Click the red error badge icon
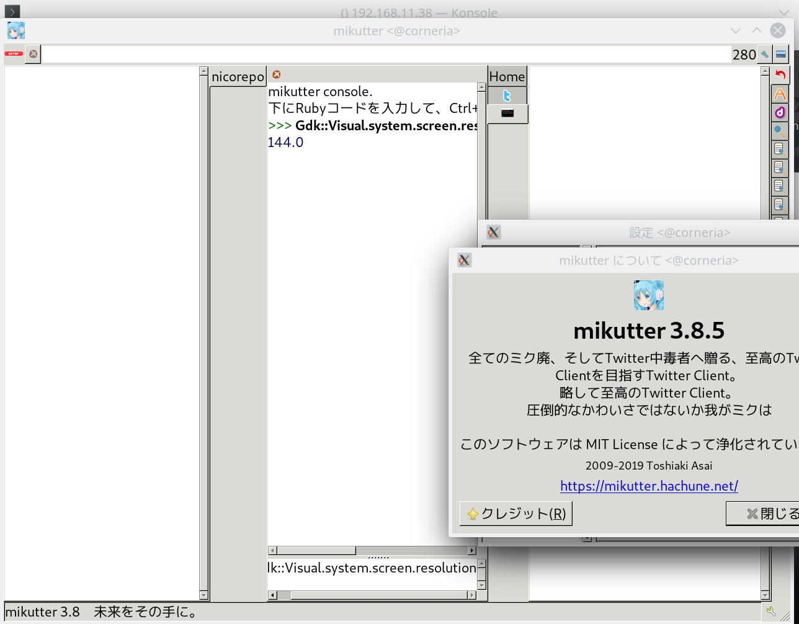Image resolution: width=799 pixels, height=624 pixels. (x=14, y=54)
